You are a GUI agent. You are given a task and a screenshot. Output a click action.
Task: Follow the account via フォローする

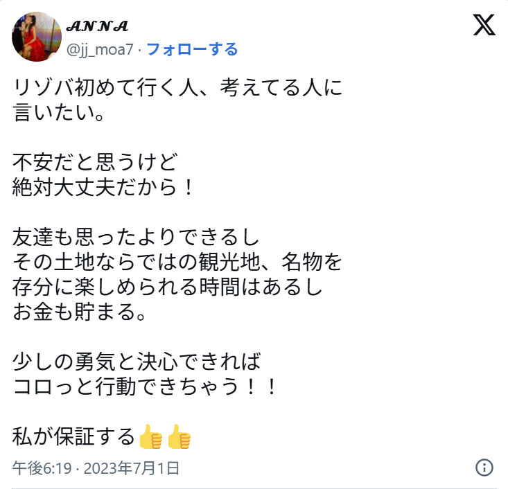[192, 49]
